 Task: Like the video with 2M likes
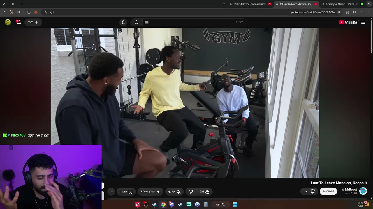coord(205,192)
